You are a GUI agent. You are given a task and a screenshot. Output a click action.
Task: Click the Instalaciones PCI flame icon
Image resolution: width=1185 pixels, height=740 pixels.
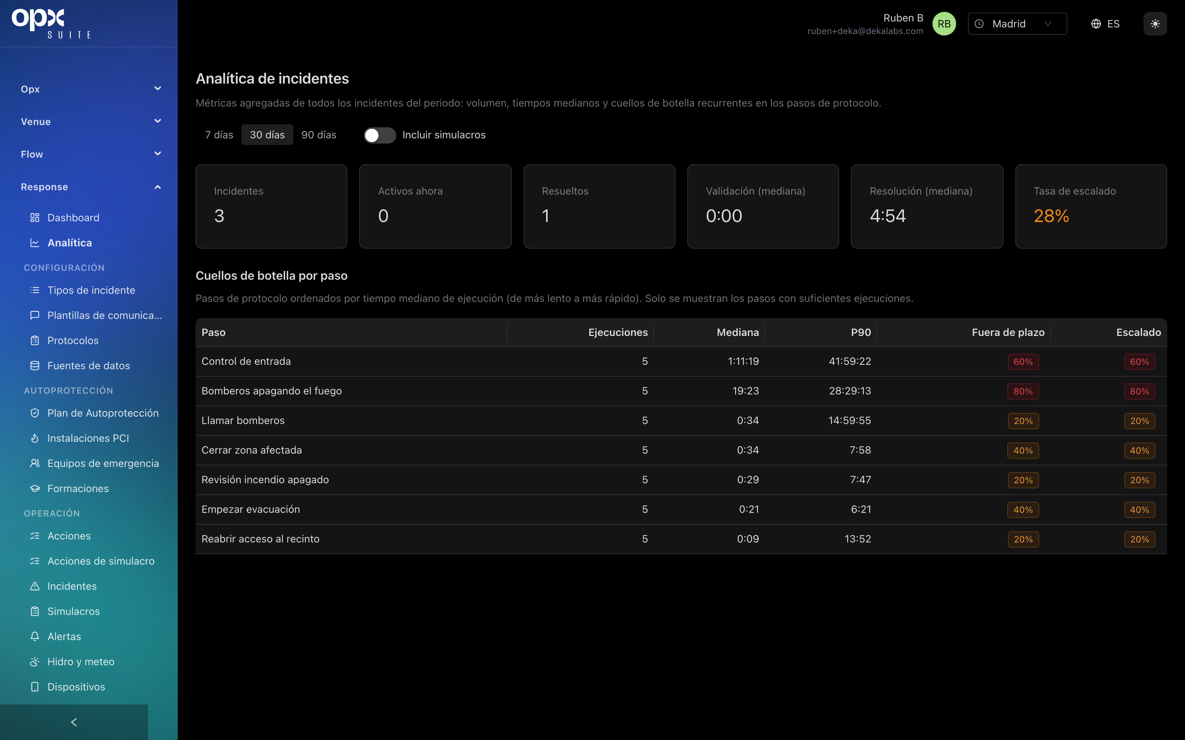click(35, 438)
